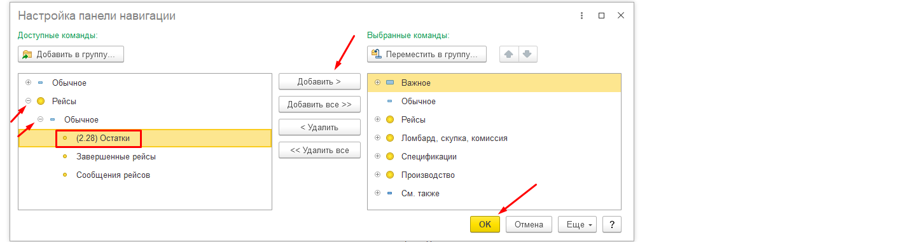Click the yellow circle icon beside Производство
Image resolution: width=897 pixels, height=242 pixels.
pyautogui.click(x=390, y=175)
